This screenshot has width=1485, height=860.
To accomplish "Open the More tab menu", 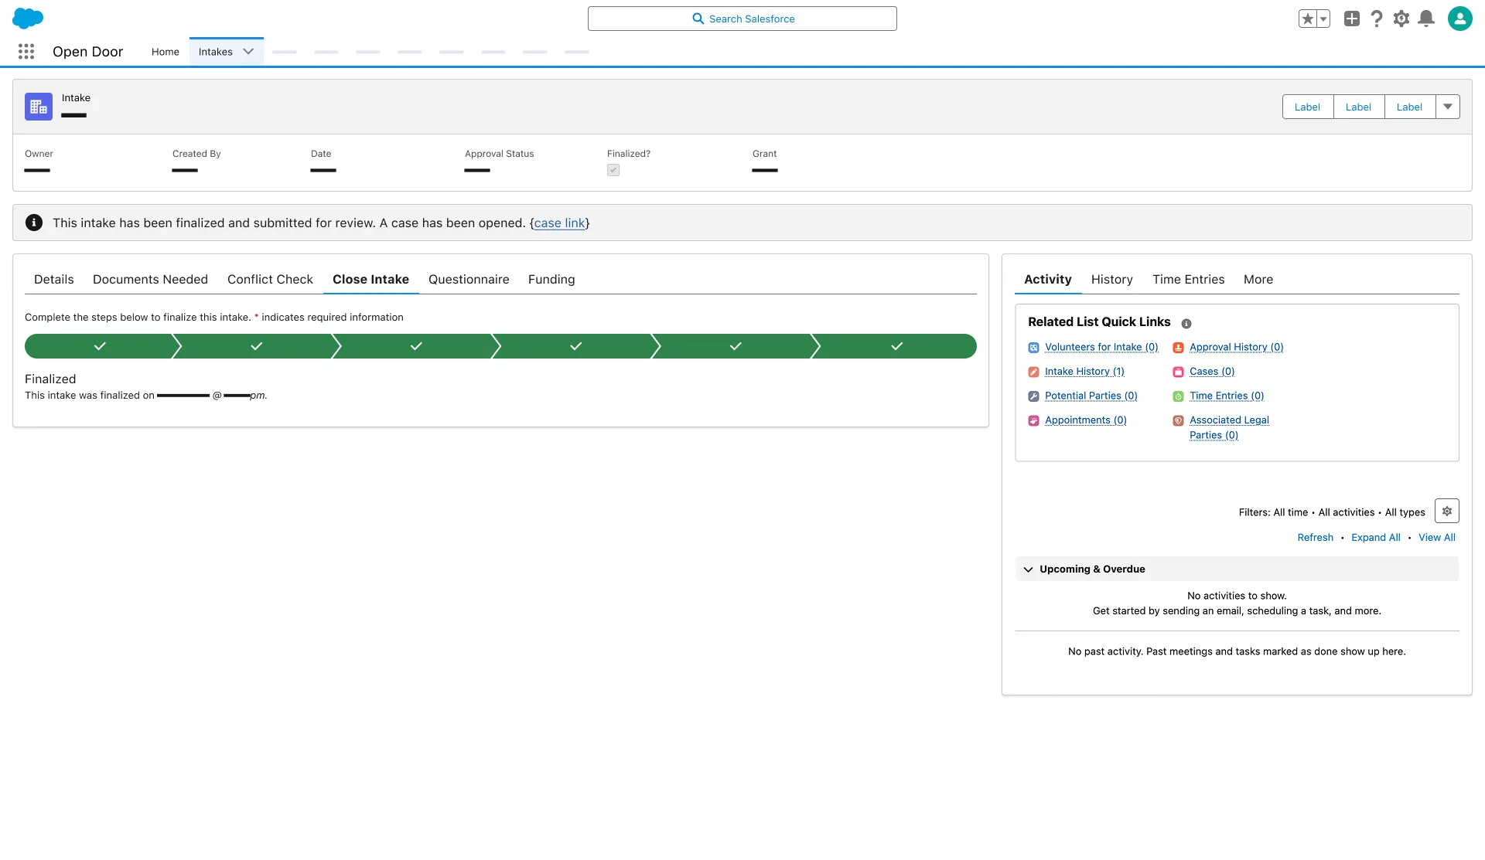I will point(1258,279).
